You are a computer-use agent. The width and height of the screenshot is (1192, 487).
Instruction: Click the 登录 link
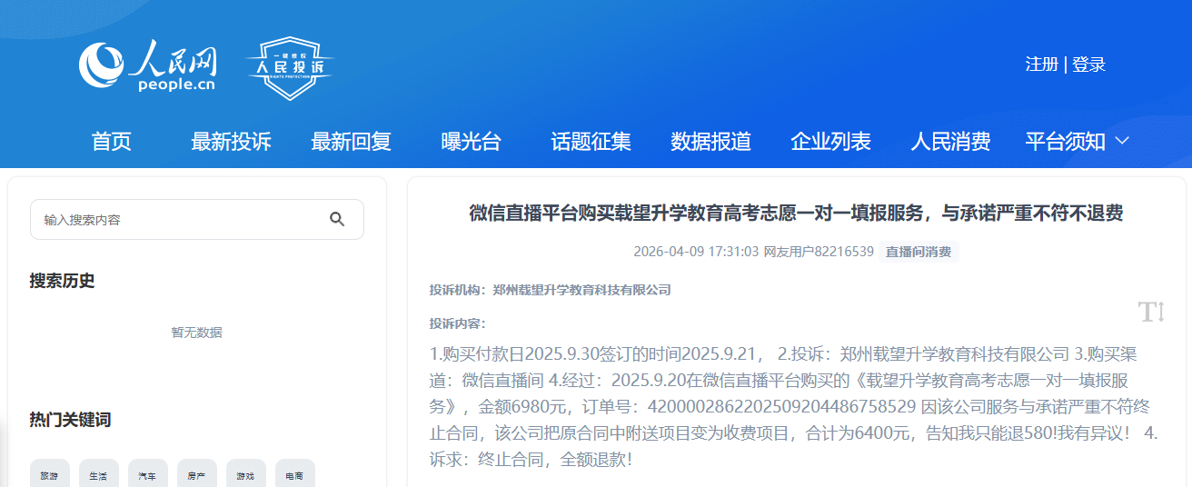pos(1088,65)
